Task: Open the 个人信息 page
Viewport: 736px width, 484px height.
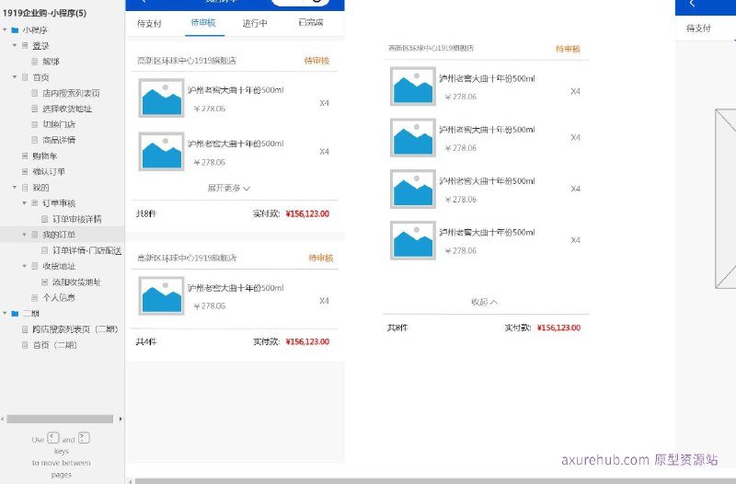Action: click(x=59, y=297)
